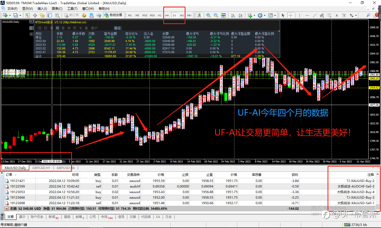This screenshot has height=228, width=381.
Task: Toggle the Terminal panel button
Action: (x=50, y=15)
